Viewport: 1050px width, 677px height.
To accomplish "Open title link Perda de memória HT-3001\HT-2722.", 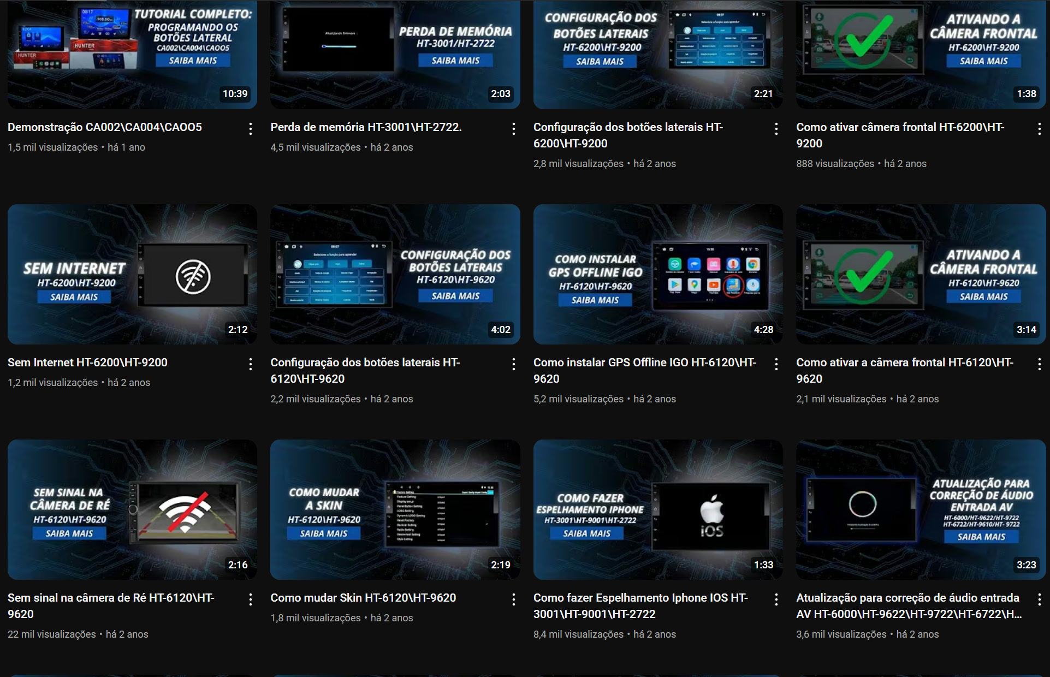I will point(366,127).
